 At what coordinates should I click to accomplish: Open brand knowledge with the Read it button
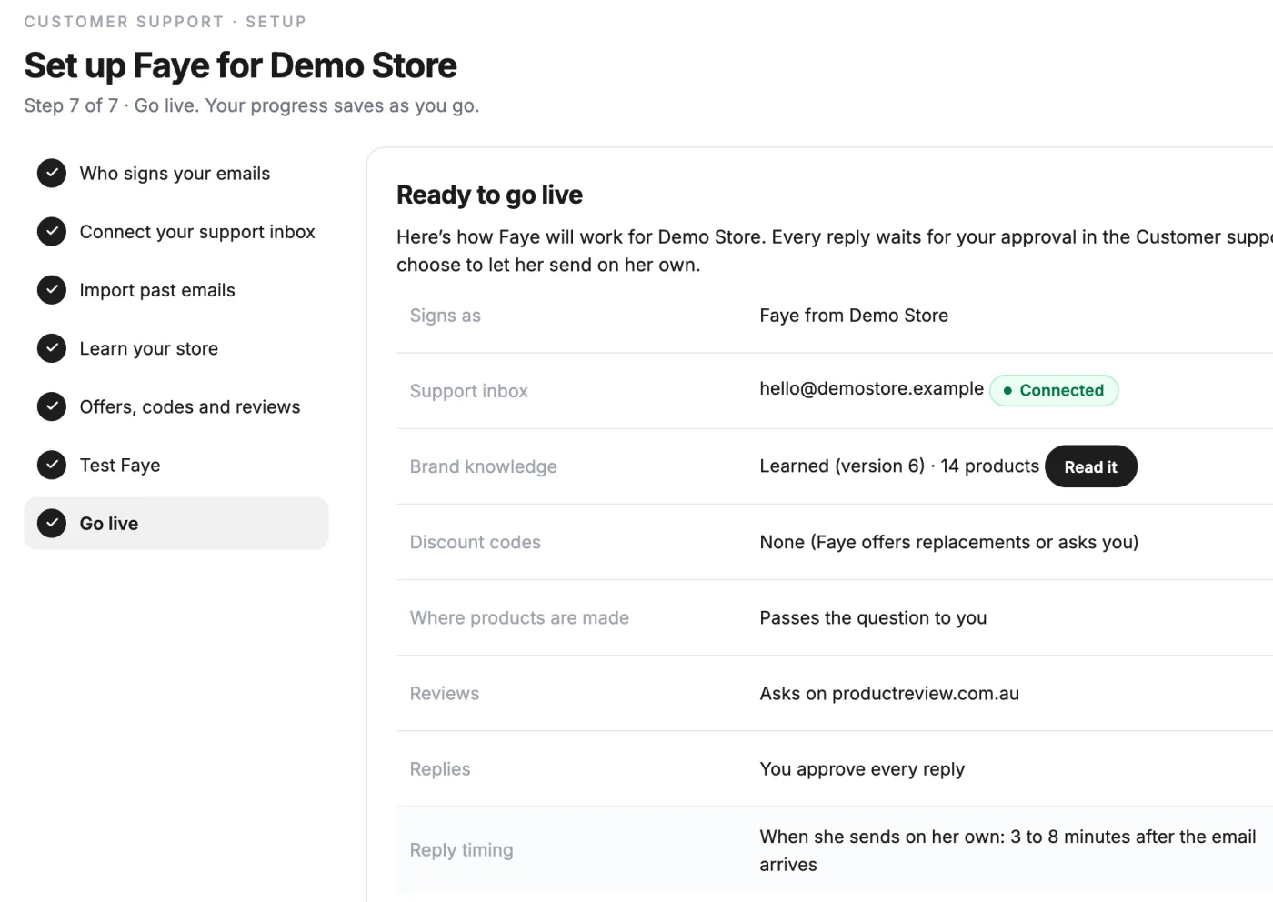[1090, 466]
